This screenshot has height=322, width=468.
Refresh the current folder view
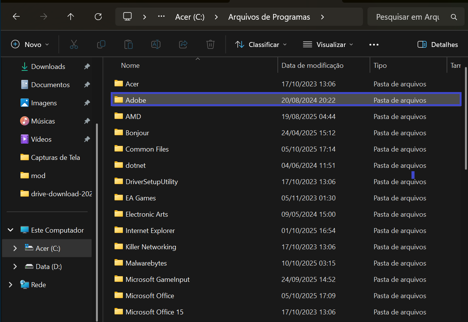click(98, 17)
